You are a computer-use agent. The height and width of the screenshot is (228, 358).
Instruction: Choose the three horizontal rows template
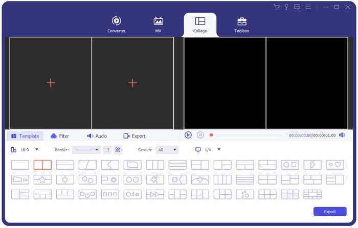point(177,165)
